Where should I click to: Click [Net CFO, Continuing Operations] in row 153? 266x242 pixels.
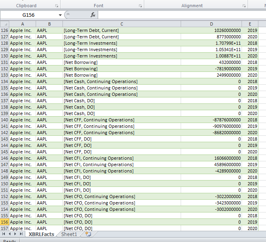[x=99, y=203]
